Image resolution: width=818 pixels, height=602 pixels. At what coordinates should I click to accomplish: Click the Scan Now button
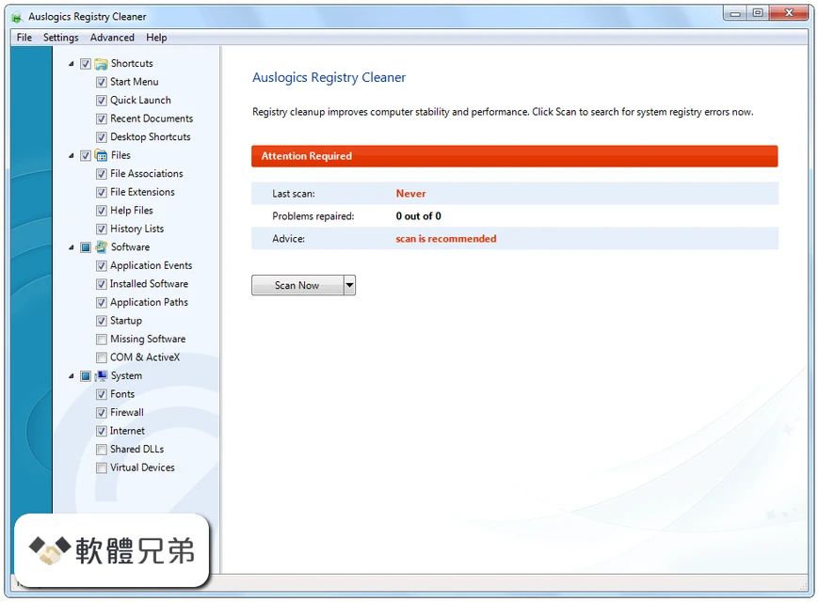point(297,285)
